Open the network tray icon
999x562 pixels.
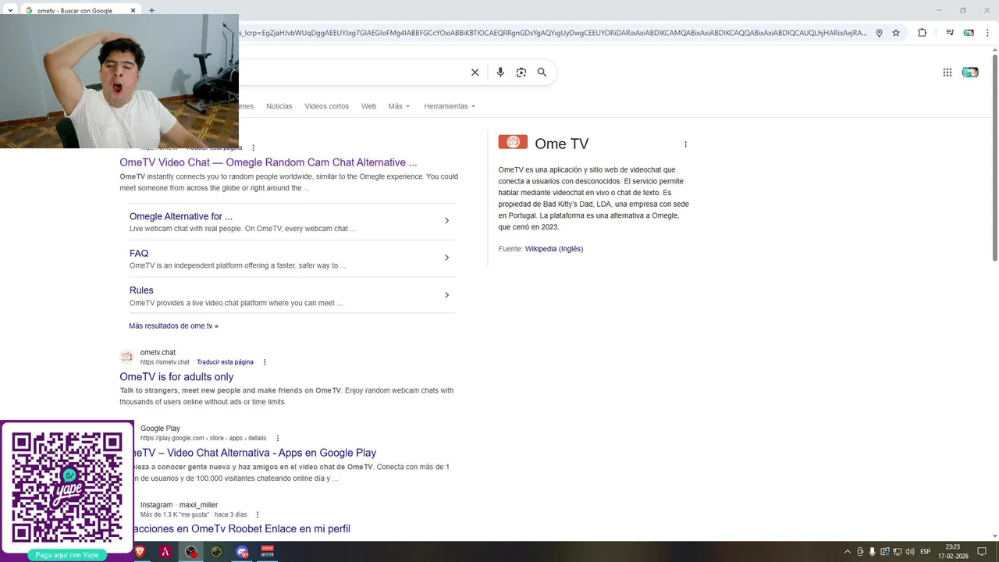click(897, 552)
